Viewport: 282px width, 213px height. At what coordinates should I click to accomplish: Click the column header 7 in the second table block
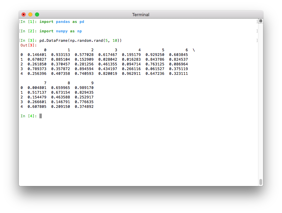45,83
